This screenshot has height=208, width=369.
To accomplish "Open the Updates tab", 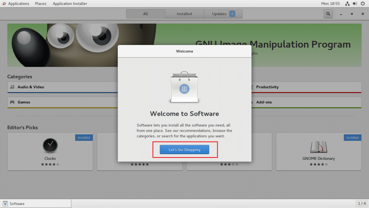I will coord(223,14).
